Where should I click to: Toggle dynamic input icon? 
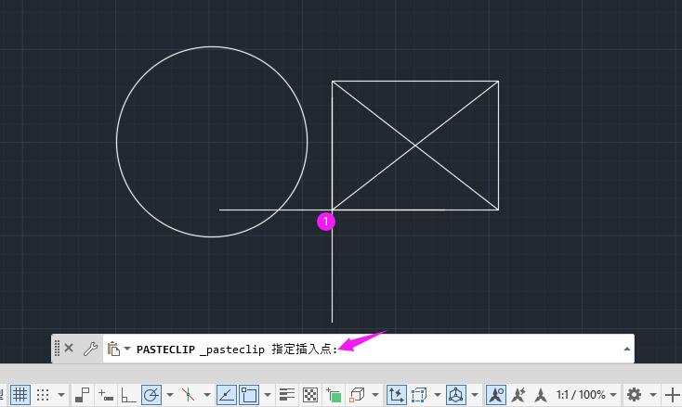106,394
